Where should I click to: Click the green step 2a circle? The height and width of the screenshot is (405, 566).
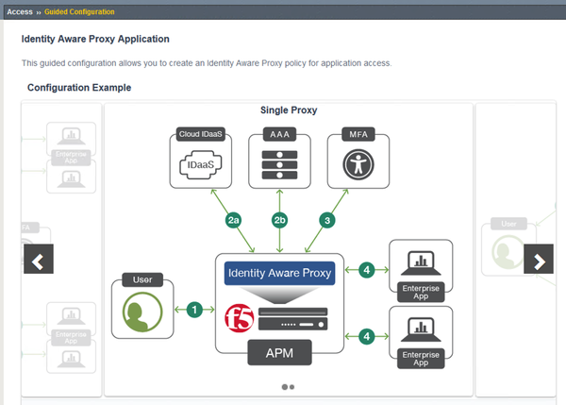click(234, 220)
